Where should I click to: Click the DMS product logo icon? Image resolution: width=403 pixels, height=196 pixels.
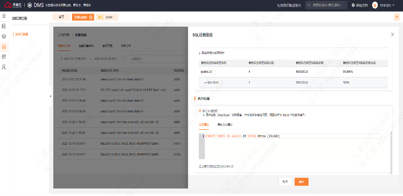pyautogui.click(x=29, y=5)
